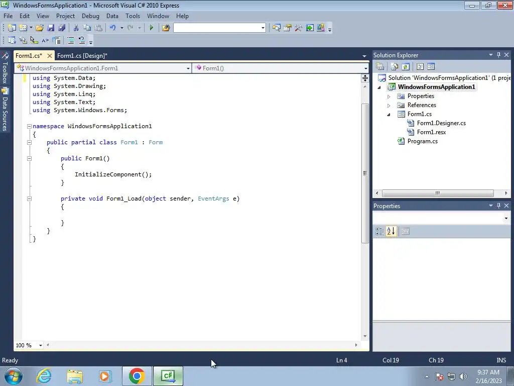Collapse the Form1() constructor block
The image size is (514, 386).
click(x=29, y=158)
